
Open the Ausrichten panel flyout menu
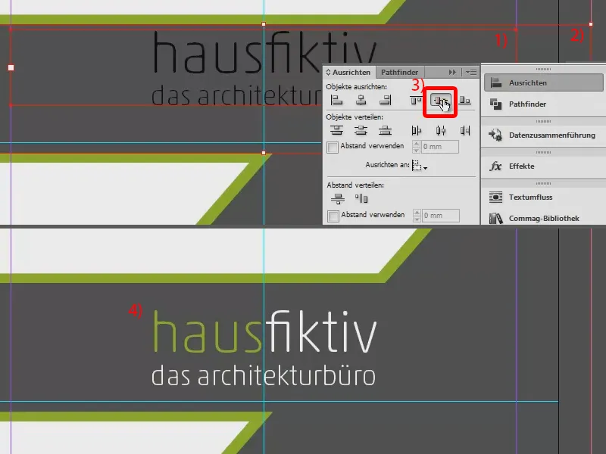click(x=471, y=72)
